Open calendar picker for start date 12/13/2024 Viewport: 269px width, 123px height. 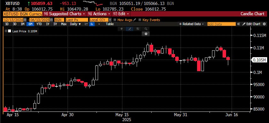coord(25,20)
